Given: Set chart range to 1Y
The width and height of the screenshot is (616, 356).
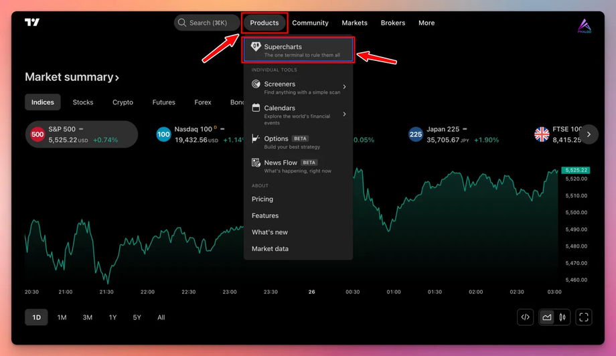Looking at the screenshot, I should (112, 317).
